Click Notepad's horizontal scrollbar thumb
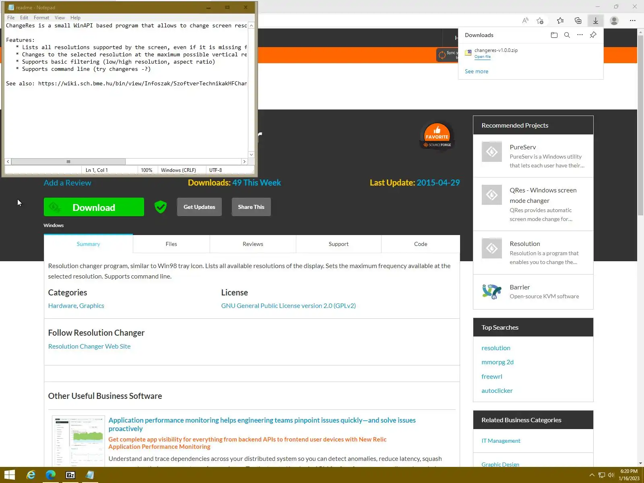 pyautogui.click(x=68, y=161)
